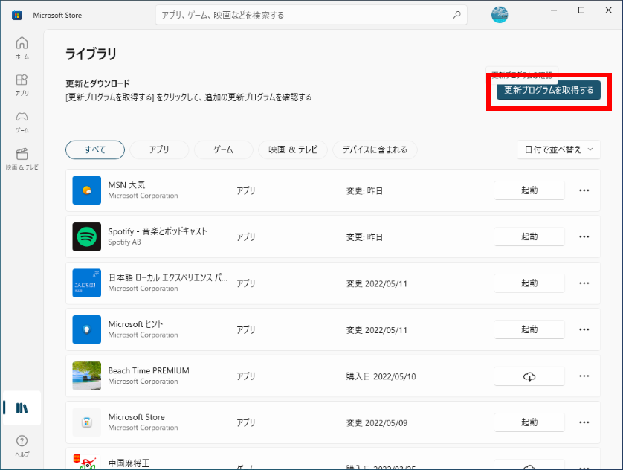
Task: Open the Movies & TV (映画 & テレビ) sidebar section
Action: [22, 158]
